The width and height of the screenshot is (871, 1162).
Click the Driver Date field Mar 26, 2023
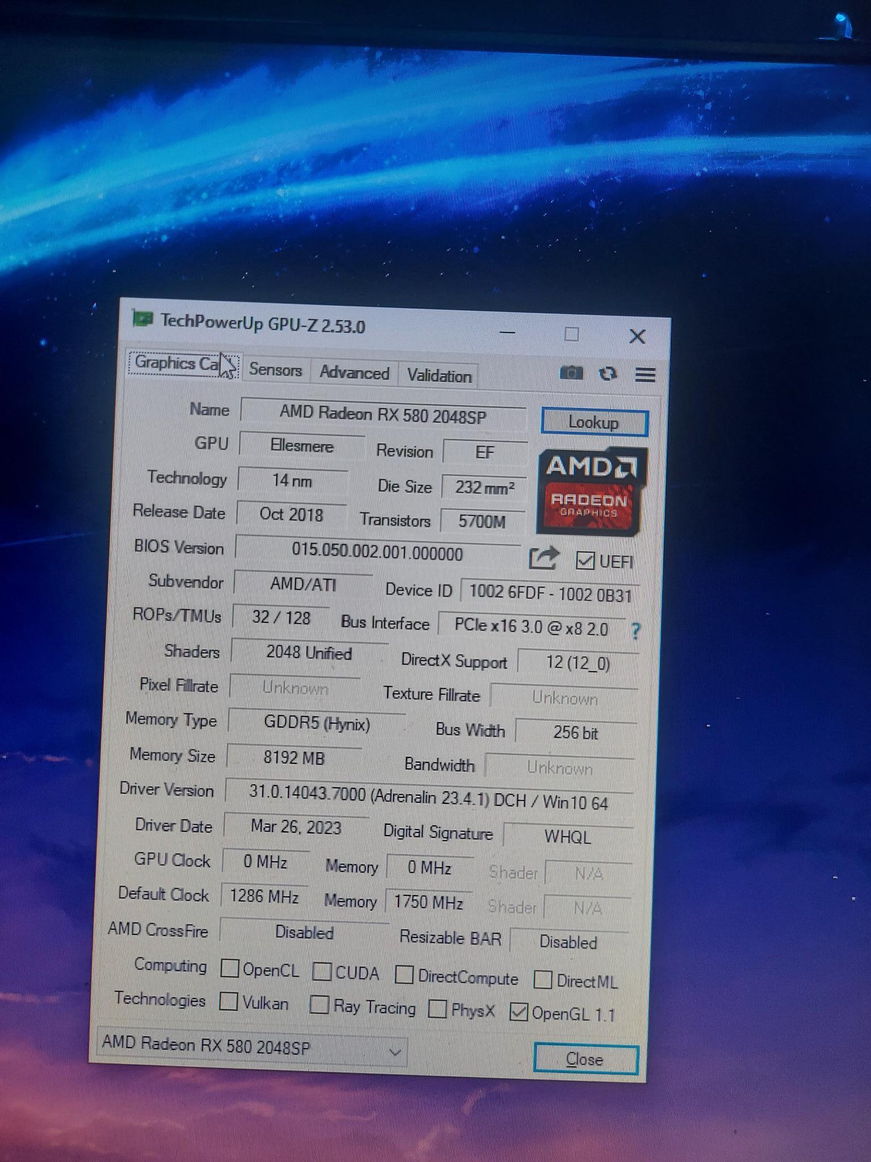coord(296,827)
